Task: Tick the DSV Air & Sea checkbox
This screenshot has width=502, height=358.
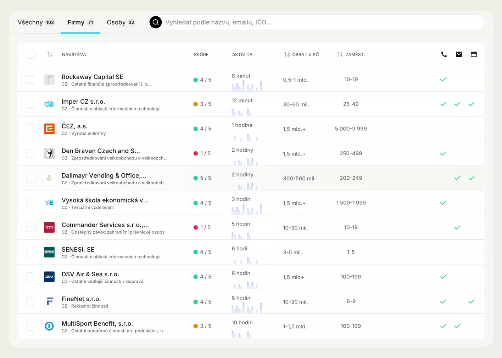Action: click(x=31, y=277)
